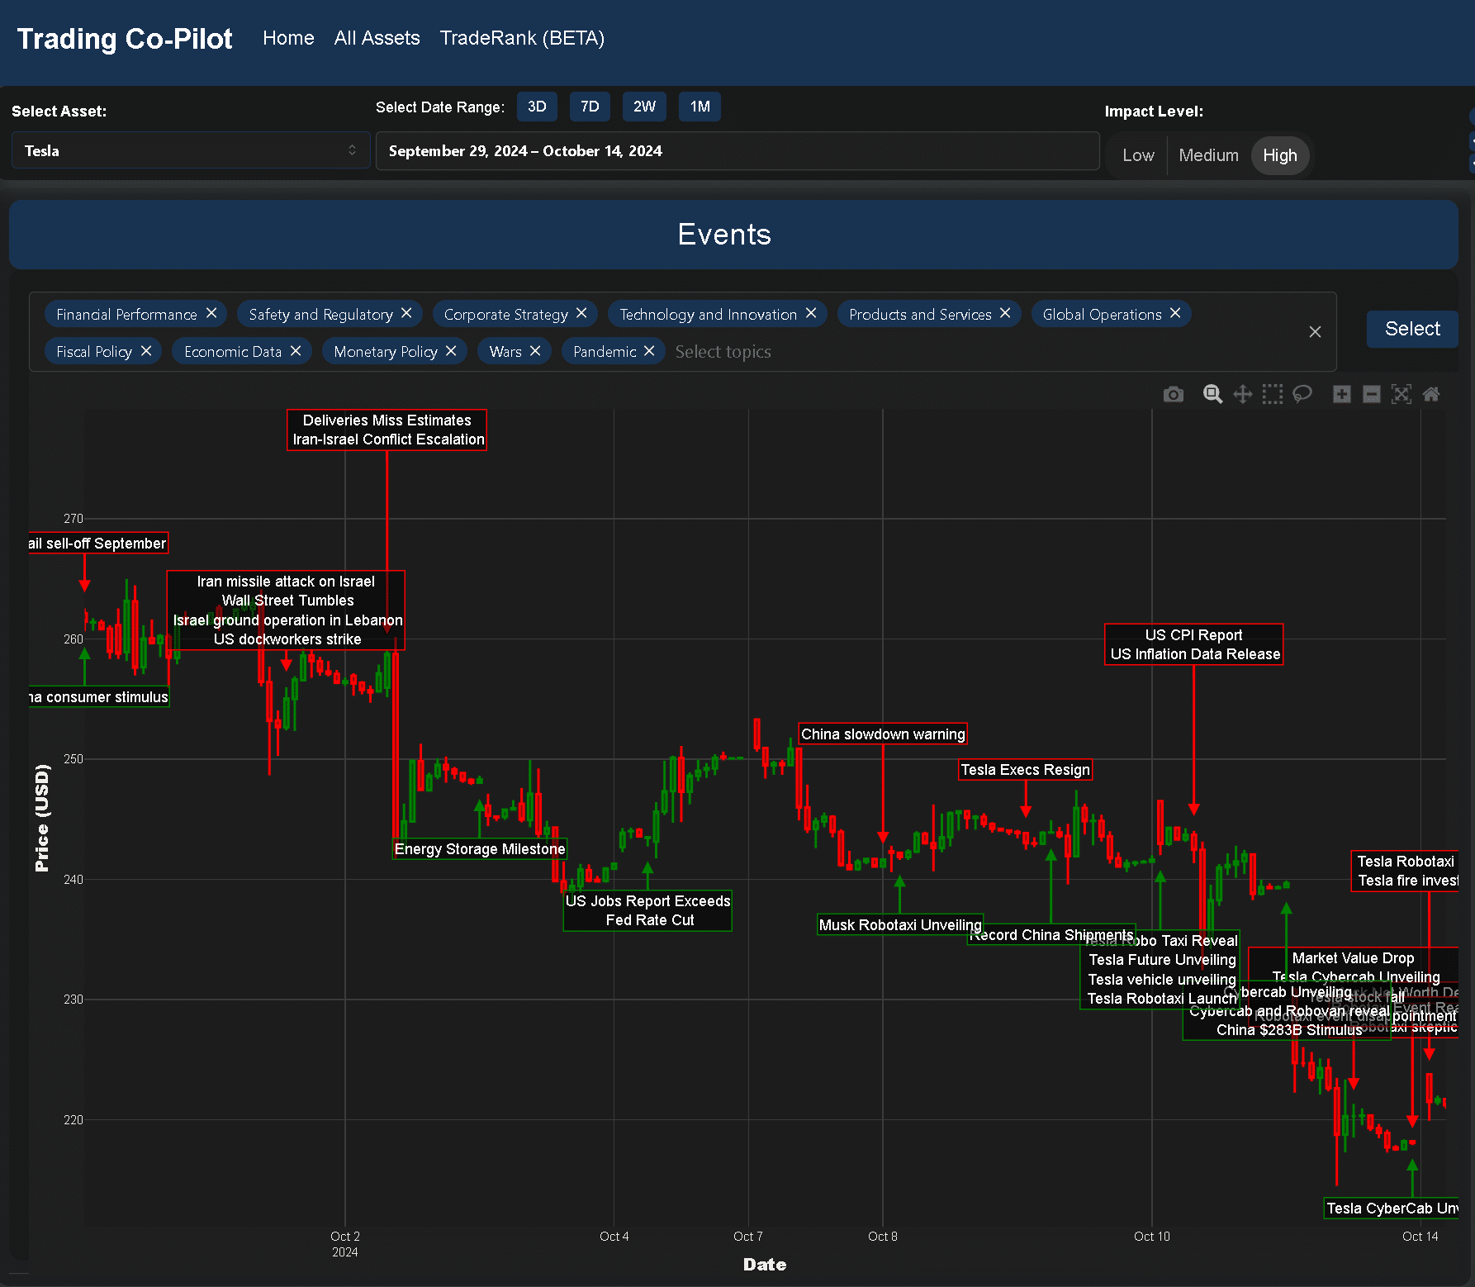
Task: Click the Energy Storage Milestone event label
Action: (480, 848)
